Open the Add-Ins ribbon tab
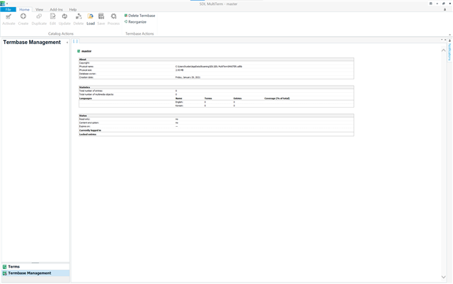 (x=56, y=9)
